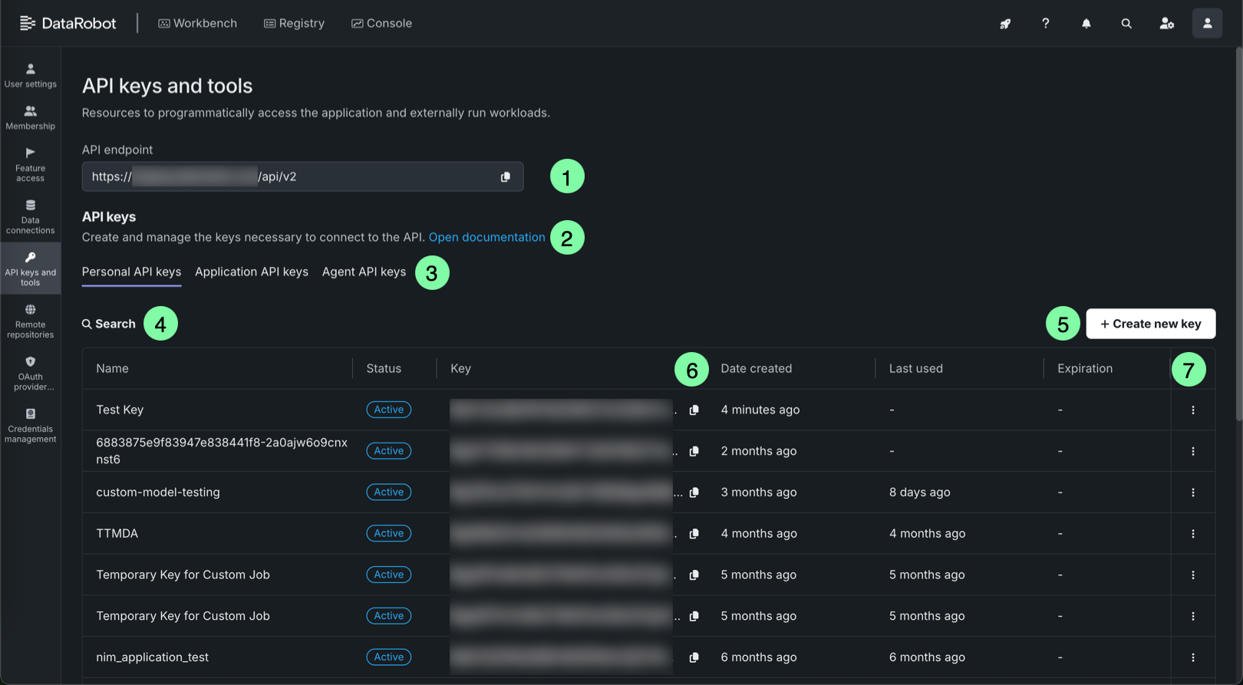Screen dimensions: 1243x685
Task: Open actions menu for Test Key row
Action: tap(1192, 410)
